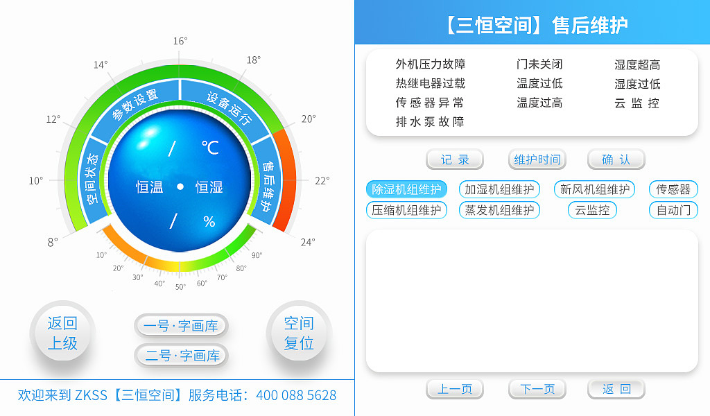Click the 记录 button
The width and height of the screenshot is (710, 416).
(x=454, y=159)
